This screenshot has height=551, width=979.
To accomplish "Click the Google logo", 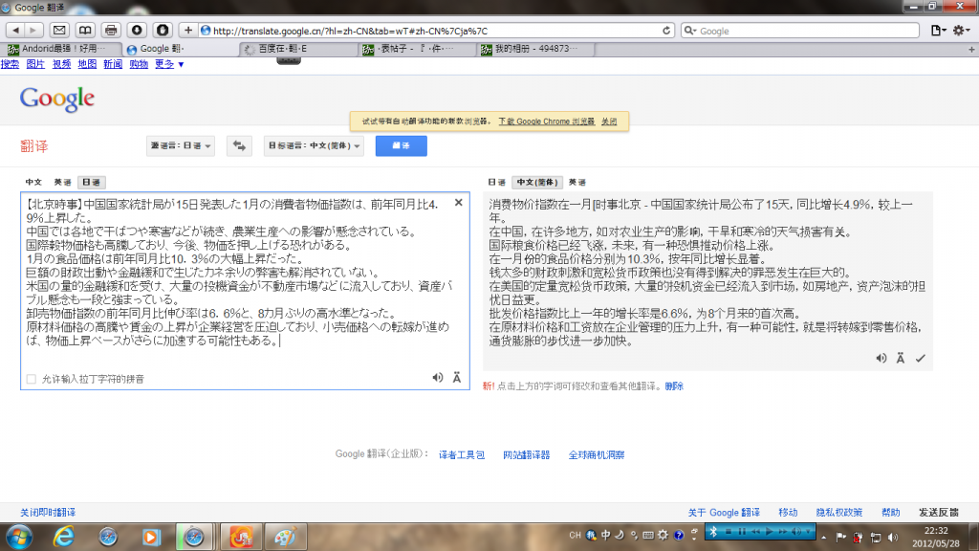I will (x=56, y=99).
